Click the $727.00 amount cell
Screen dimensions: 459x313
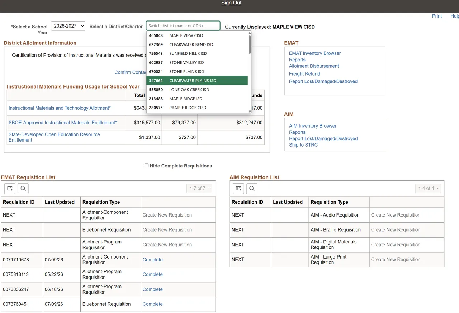click(x=180, y=137)
